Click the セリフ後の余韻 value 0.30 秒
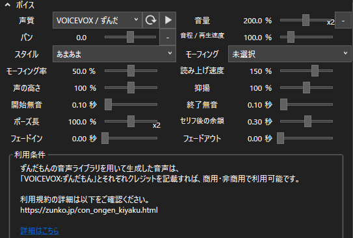The width and height of the screenshot is (353, 238). [260, 122]
